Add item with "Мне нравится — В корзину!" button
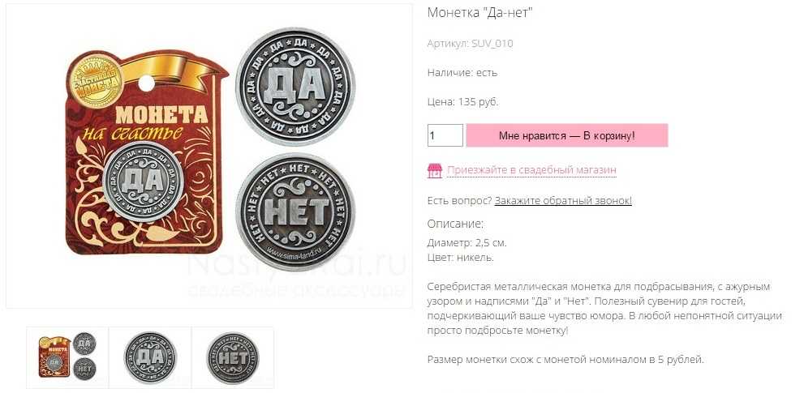 566,135
